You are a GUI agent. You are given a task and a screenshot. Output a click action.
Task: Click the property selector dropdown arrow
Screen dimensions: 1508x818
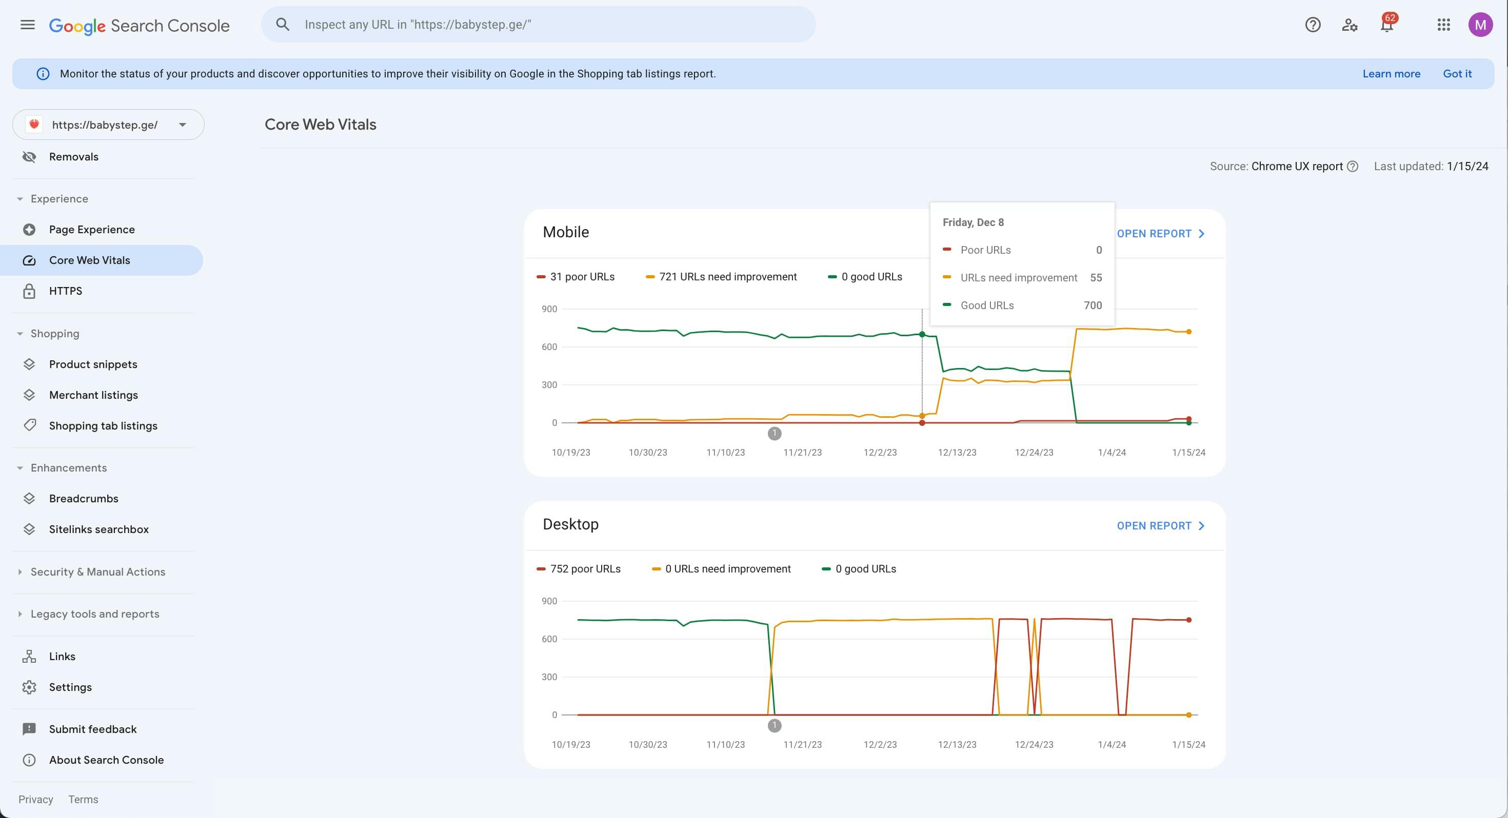tap(181, 124)
